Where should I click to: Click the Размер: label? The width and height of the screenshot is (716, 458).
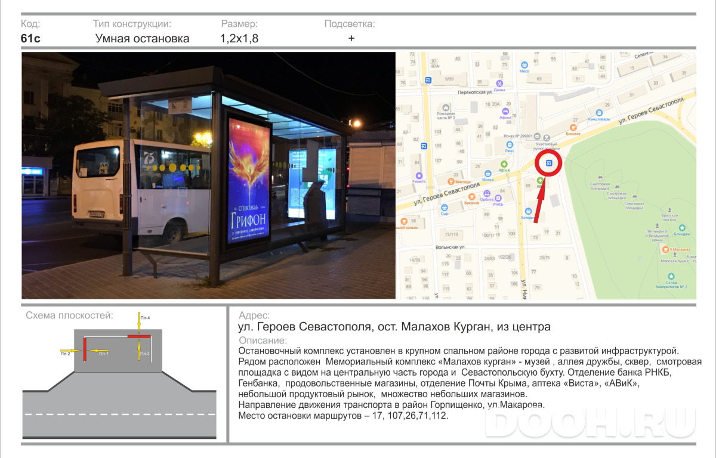[x=240, y=24]
